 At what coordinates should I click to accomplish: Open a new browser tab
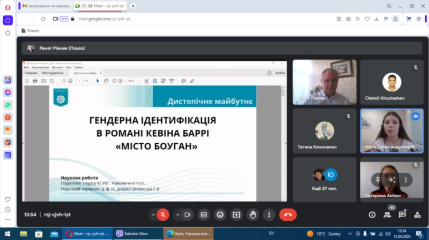tap(133, 6)
